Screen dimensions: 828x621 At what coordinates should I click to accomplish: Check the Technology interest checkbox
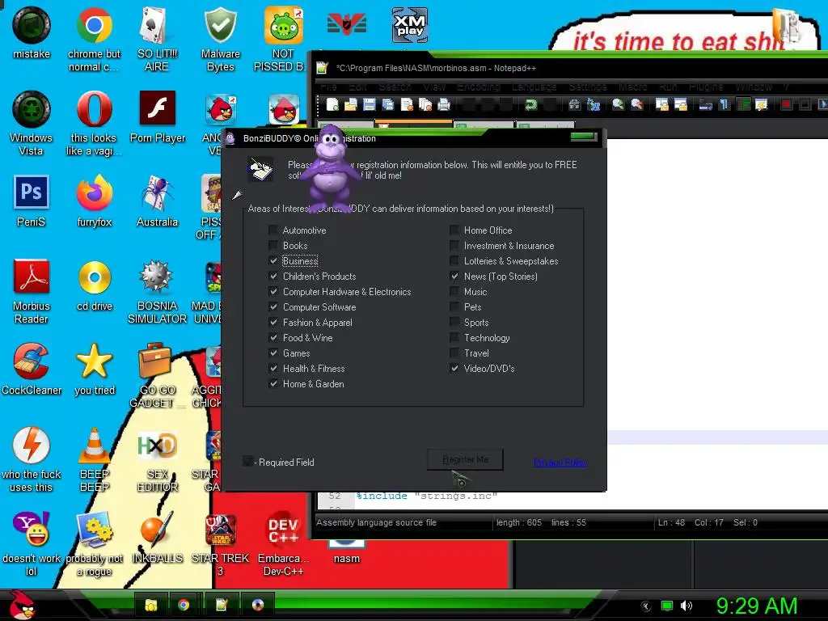(454, 338)
